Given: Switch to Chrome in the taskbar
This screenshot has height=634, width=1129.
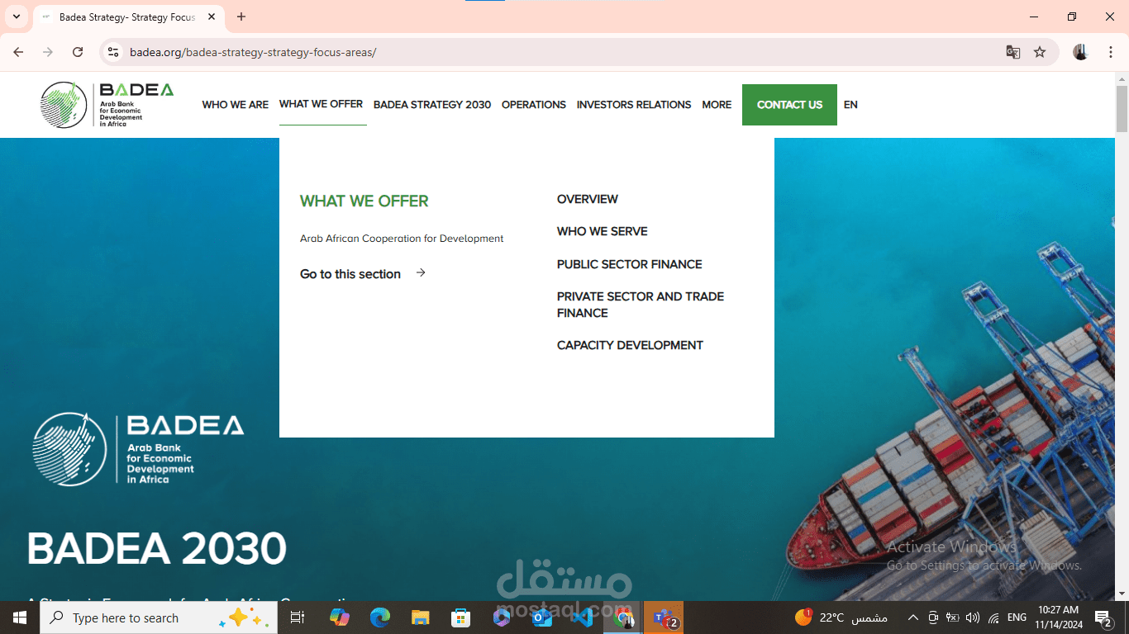Looking at the screenshot, I should point(622,617).
